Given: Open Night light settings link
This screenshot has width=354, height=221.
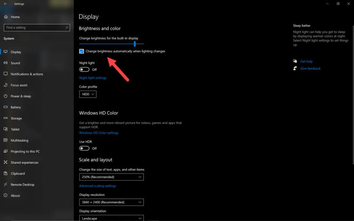Looking at the screenshot, I should 93,78.
